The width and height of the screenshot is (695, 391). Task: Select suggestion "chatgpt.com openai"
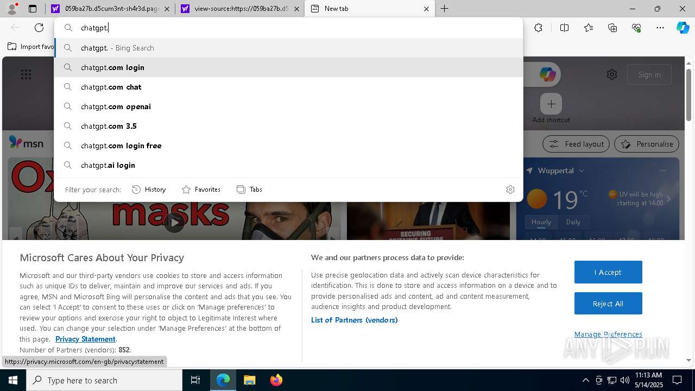coord(288,106)
